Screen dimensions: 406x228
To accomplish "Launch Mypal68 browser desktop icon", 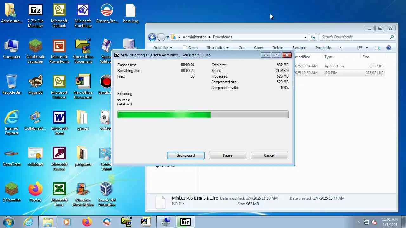I will point(35,85).
